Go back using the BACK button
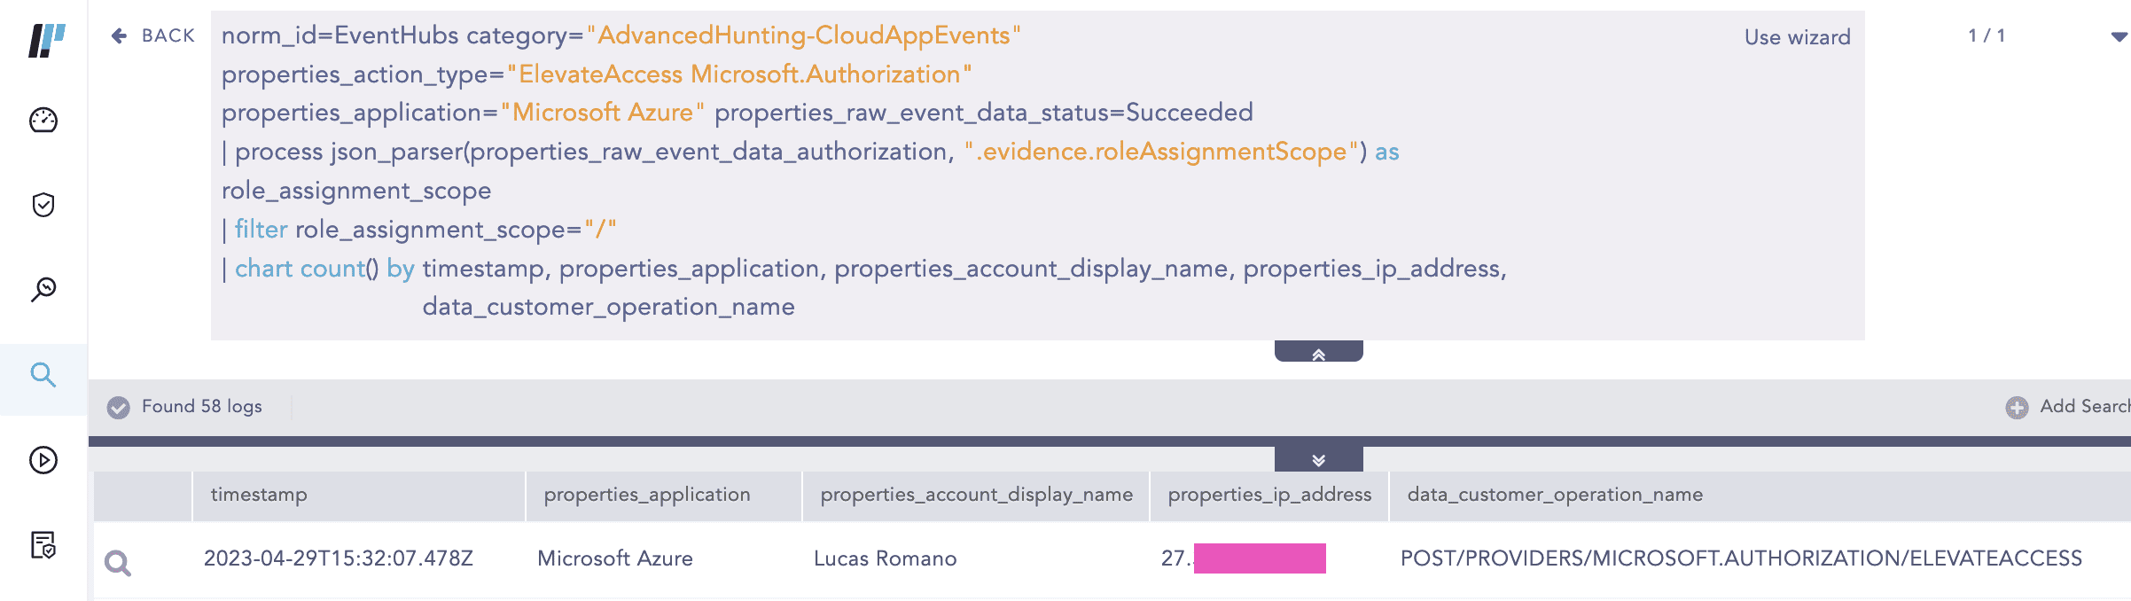This screenshot has height=601, width=2131. tap(152, 35)
